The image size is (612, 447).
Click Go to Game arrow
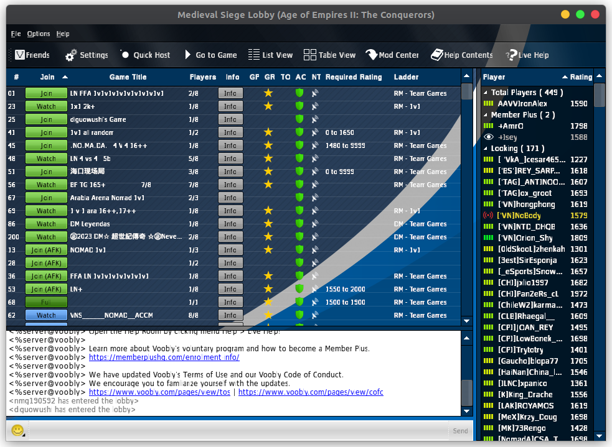(188, 55)
